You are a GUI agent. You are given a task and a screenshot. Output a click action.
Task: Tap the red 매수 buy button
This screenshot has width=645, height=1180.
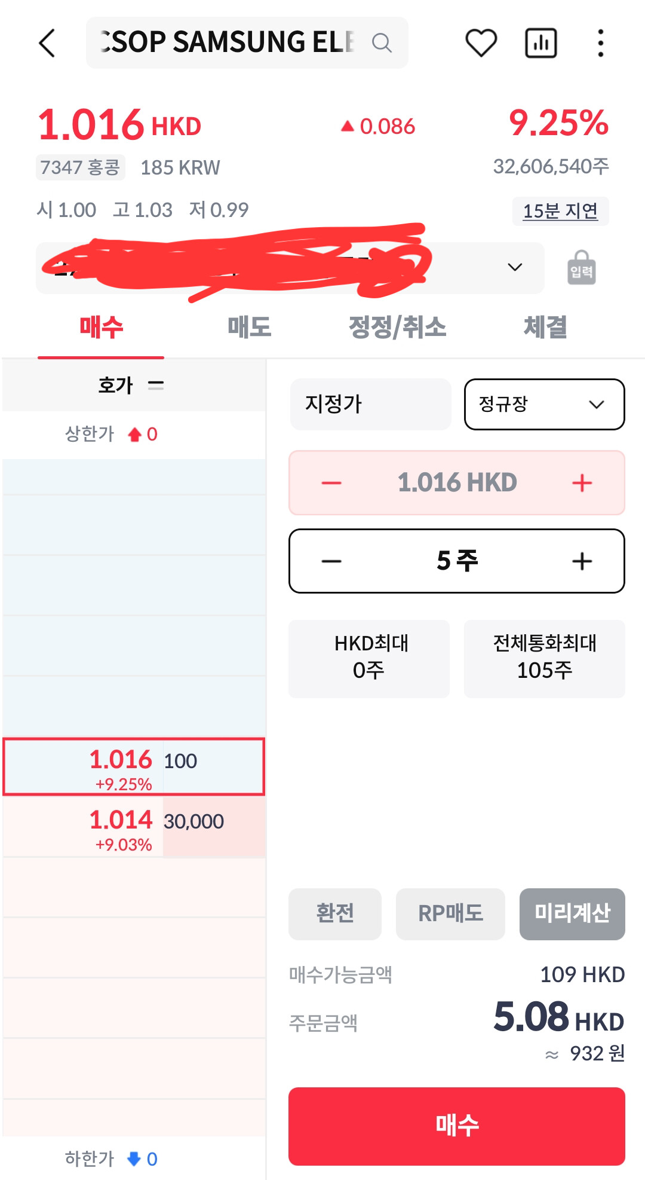[457, 1126]
